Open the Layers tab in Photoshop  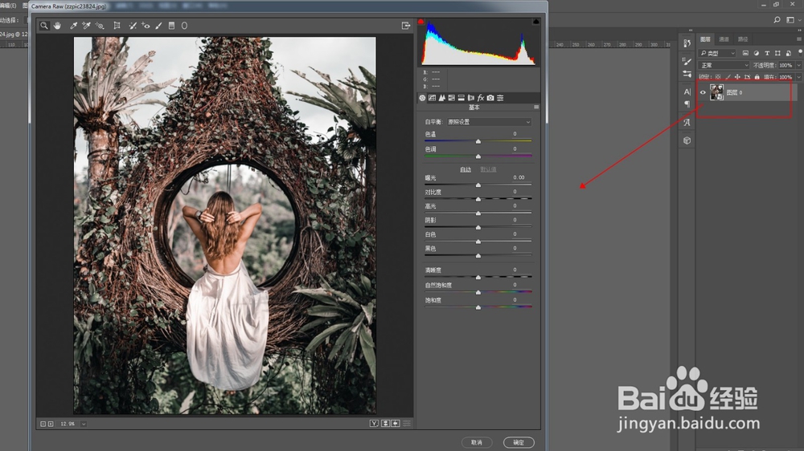pyautogui.click(x=706, y=39)
